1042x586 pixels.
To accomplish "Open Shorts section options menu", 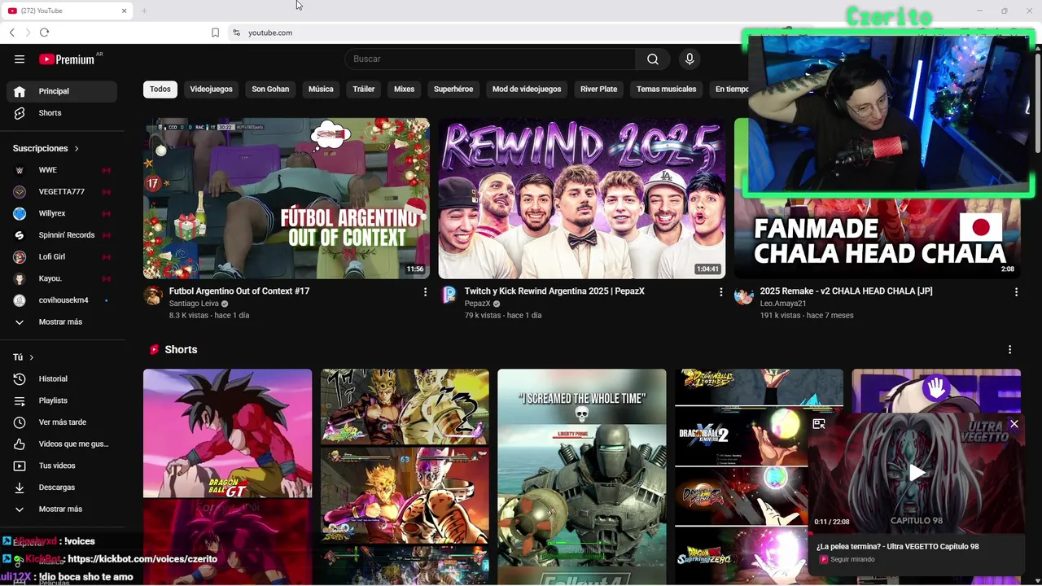I will 1009,349.
